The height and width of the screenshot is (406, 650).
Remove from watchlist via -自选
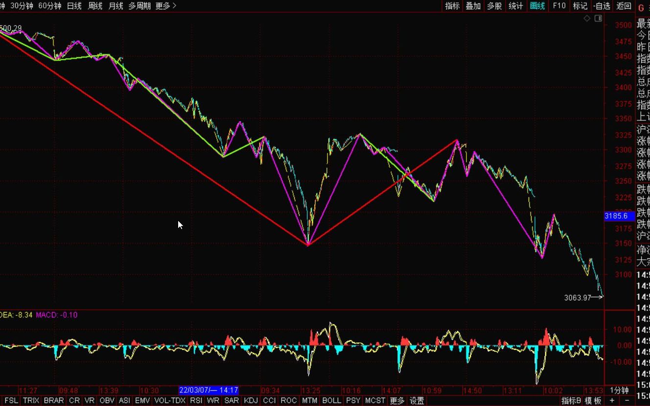pos(602,6)
